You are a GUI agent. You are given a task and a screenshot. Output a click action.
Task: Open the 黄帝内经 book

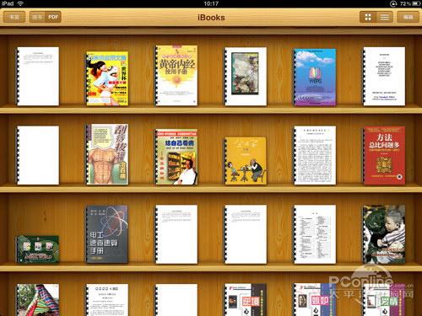[x=176, y=76]
